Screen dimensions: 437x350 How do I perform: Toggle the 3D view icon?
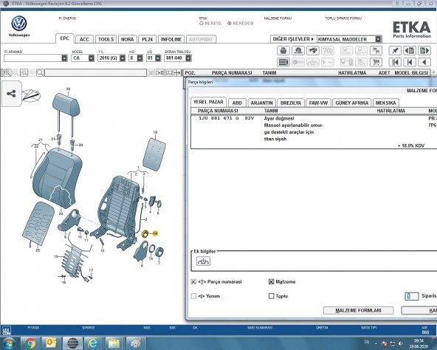pos(151,73)
